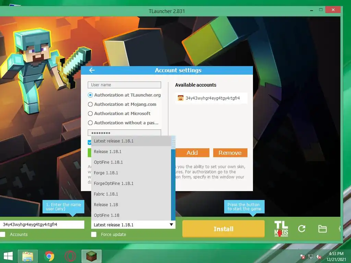351x263 pixels.
Task: Click the bottom username field
Action: (x=42, y=225)
